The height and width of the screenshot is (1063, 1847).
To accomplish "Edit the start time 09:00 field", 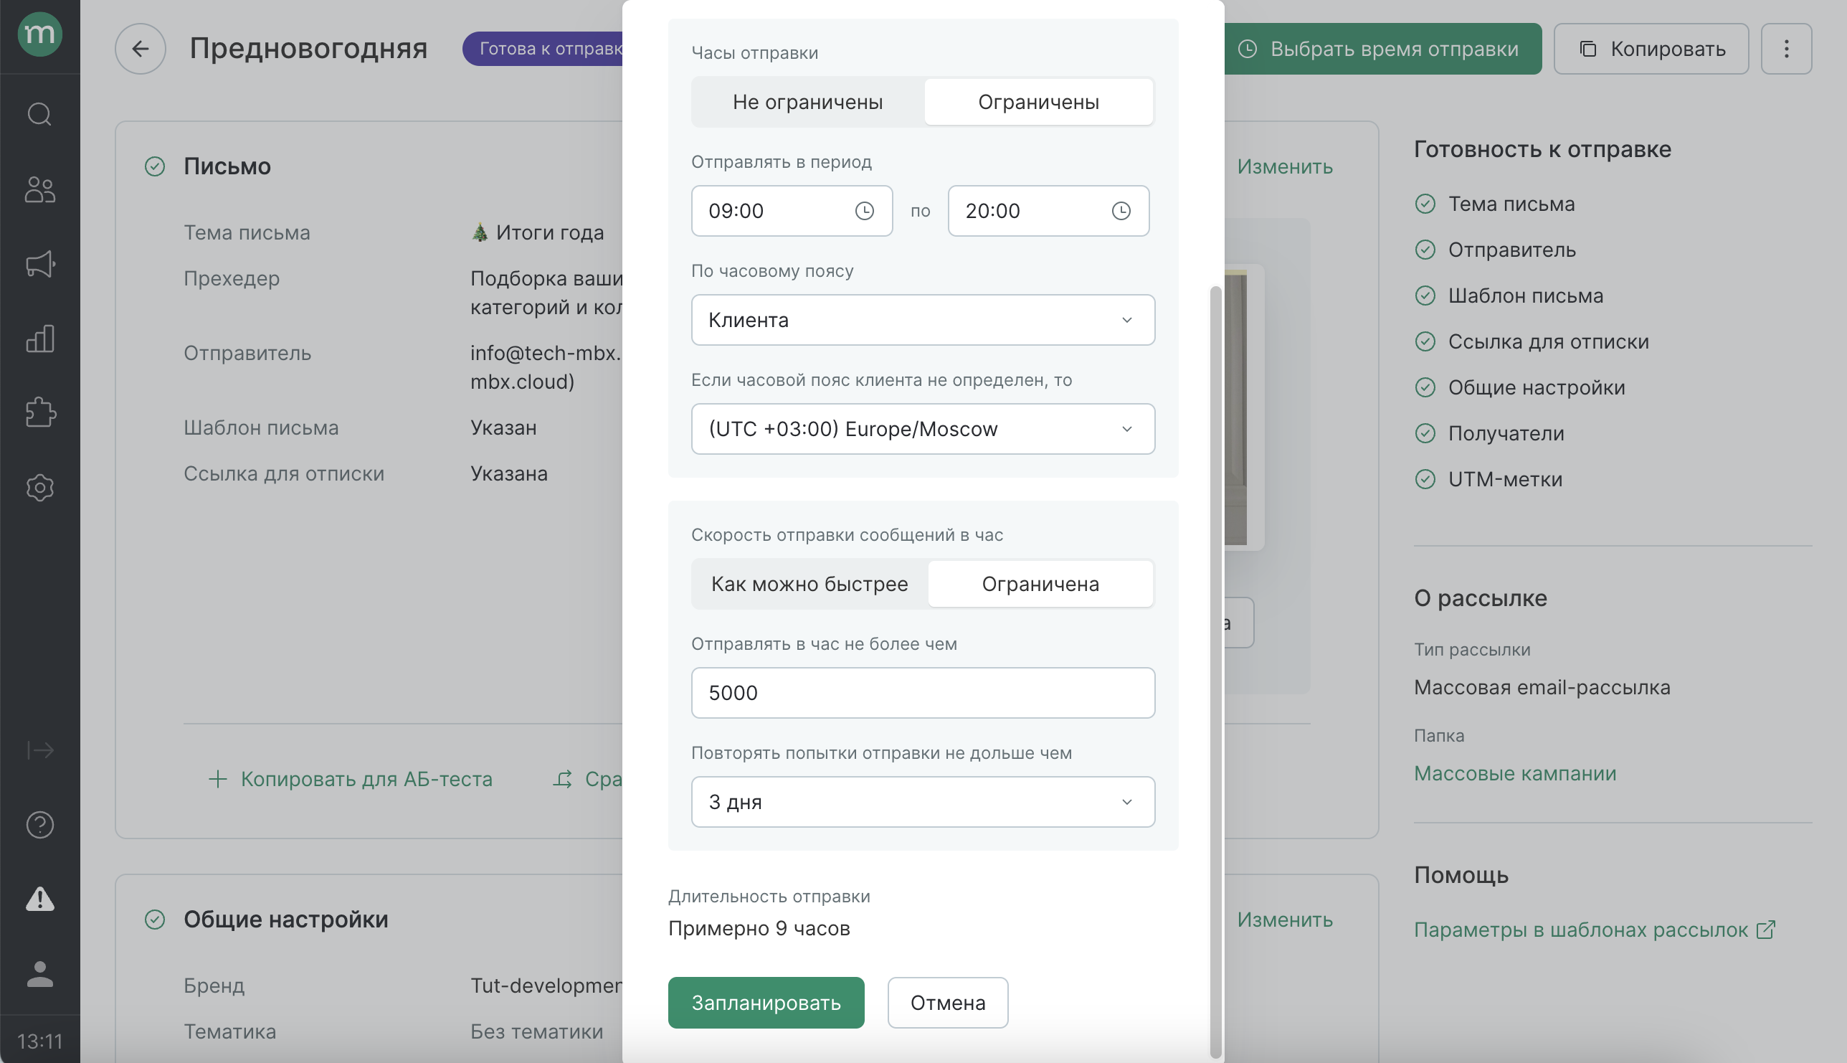I will 792,211.
